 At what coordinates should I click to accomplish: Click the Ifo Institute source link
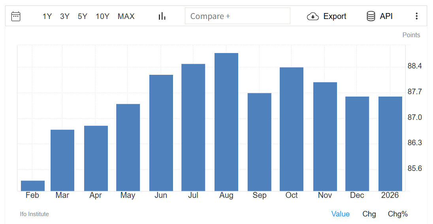click(34, 214)
